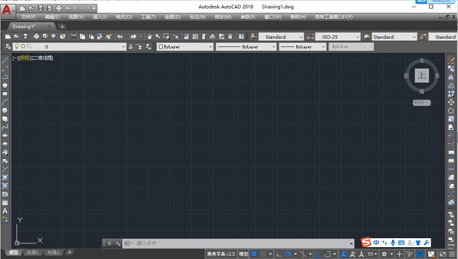Click the Plot (printer) icon in standard toolbar

click(37, 37)
